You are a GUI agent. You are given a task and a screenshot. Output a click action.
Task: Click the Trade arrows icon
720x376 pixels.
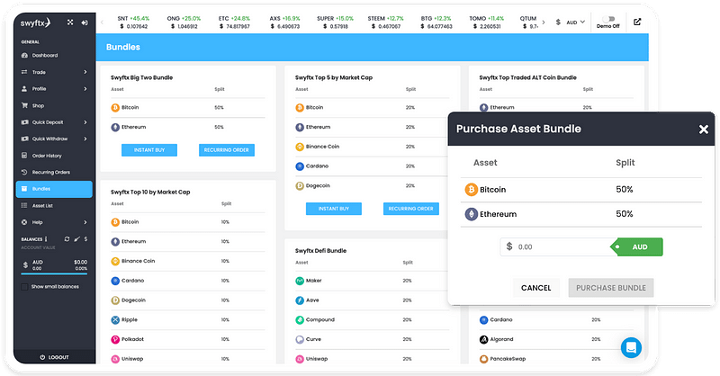click(x=24, y=72)
